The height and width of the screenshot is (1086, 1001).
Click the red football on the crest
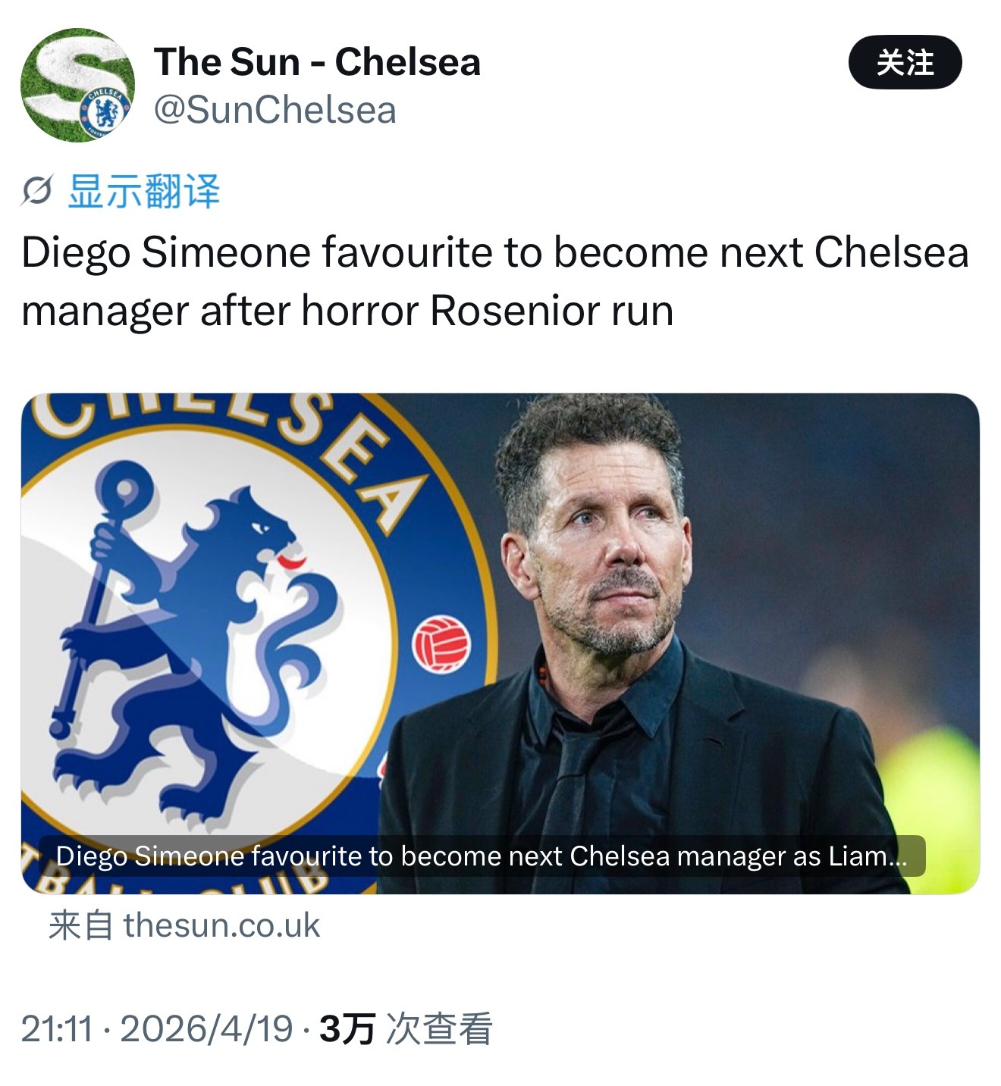[x=441, y=644]
